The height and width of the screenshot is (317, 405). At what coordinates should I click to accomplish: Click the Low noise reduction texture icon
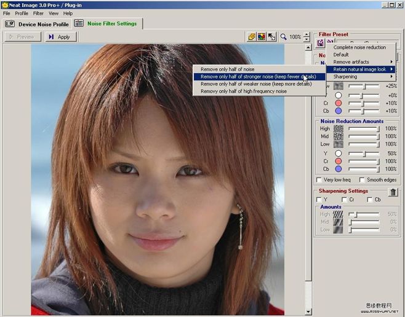(339, 144)
